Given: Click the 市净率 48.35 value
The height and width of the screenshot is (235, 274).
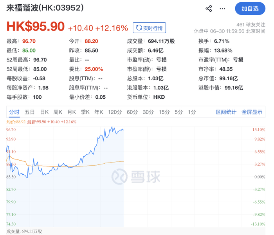Looking at the screenshot, I should [226, 69].
